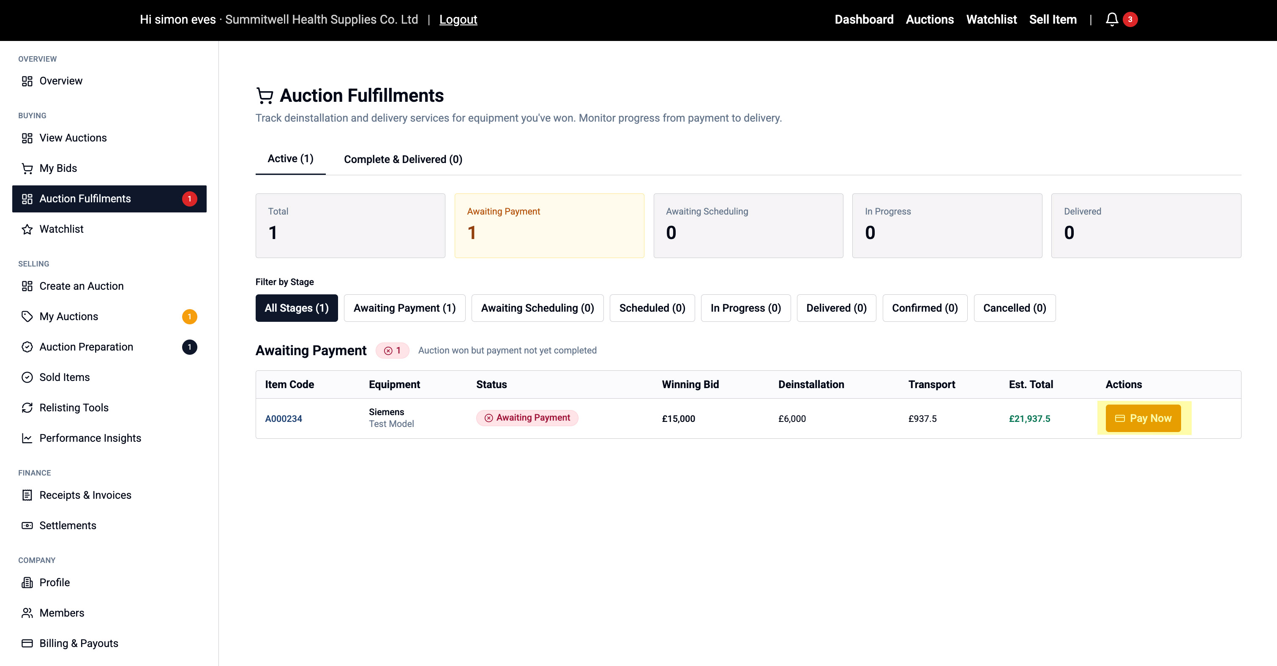
Task: Click the Awaiting Payment summary card
Action: [549, 226]
